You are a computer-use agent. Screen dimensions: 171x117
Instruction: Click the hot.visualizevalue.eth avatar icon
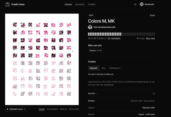coord(90,27)
